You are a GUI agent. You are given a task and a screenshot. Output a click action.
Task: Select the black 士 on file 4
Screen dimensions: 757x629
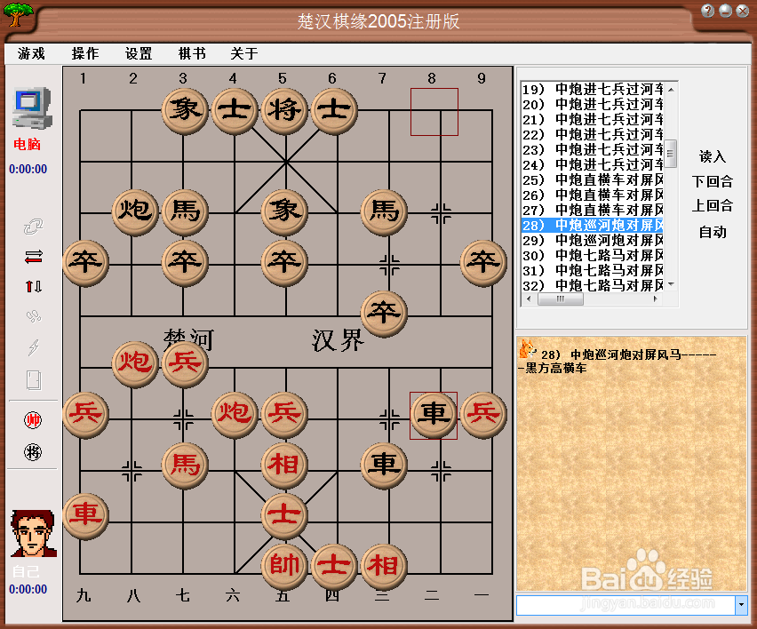click(235, 110)
